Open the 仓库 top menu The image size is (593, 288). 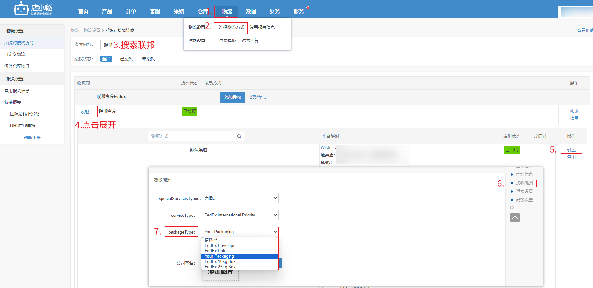click(203, 11)
